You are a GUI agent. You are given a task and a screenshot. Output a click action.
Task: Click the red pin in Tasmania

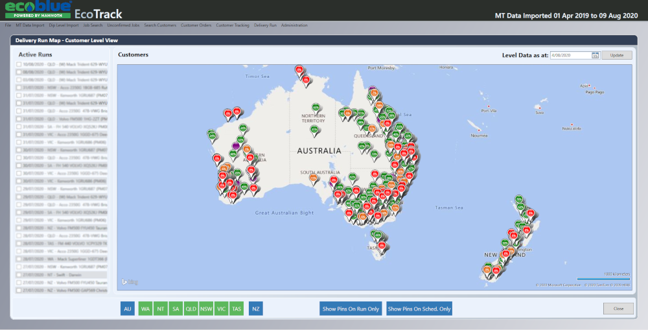click(x=381, y=245)
